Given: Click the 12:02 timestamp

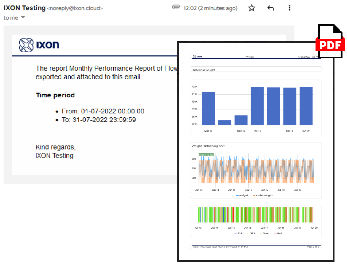Looking at the screenshot, I should [210, 8].
